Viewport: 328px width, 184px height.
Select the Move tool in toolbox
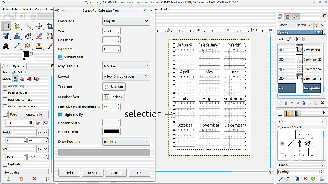pos(39,26)
